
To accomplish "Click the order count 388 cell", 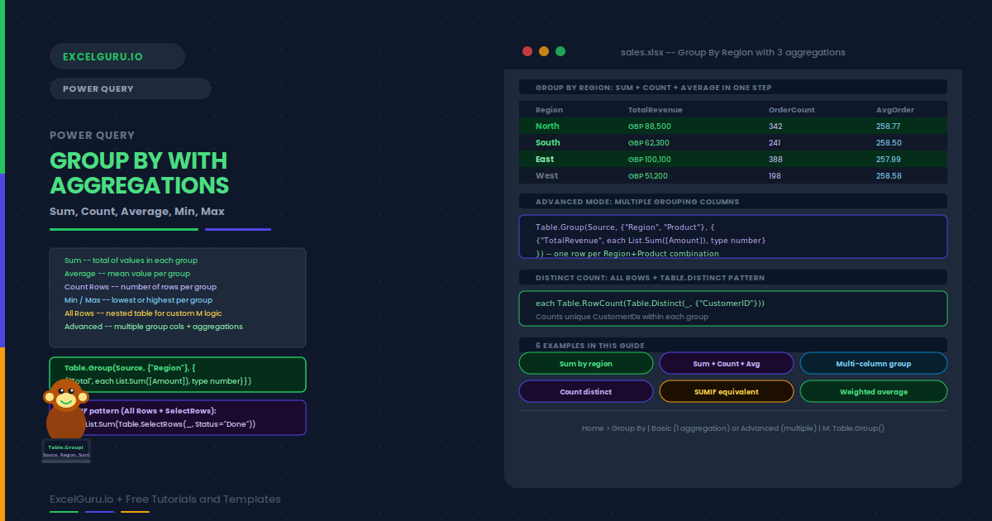I will 775,159.
